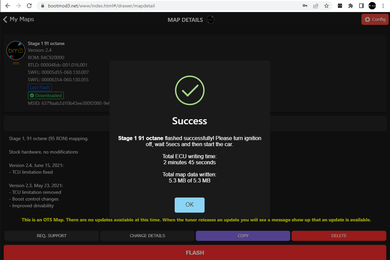Click the padlock site info icon

click(43, 6)
